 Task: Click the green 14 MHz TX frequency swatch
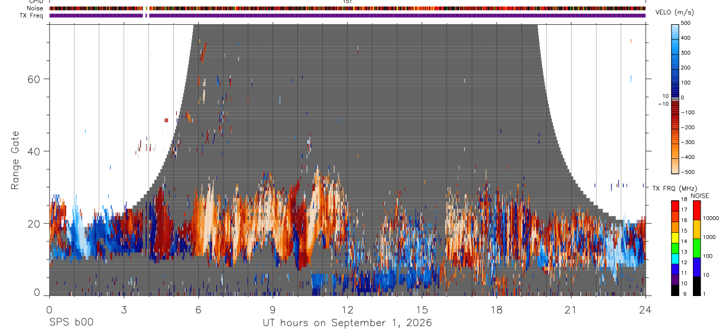click(675, 247)
